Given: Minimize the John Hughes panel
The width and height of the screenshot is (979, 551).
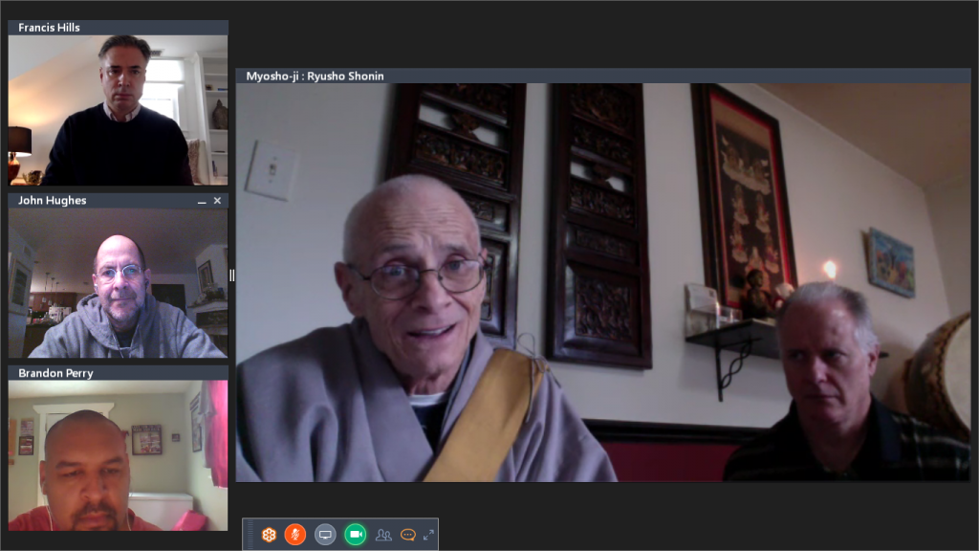Looking at the screenshot, I should [201, 201].
